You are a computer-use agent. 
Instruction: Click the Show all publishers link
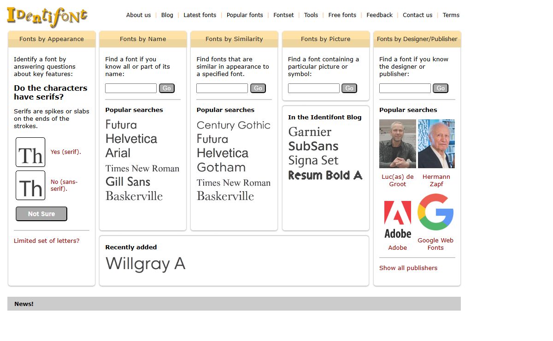[x=408, y=268]
